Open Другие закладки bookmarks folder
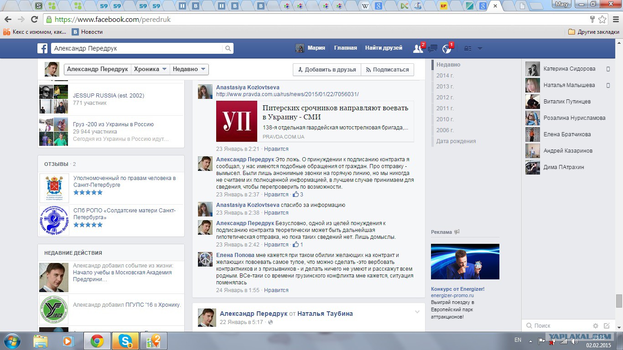 (x=594, y=32)
